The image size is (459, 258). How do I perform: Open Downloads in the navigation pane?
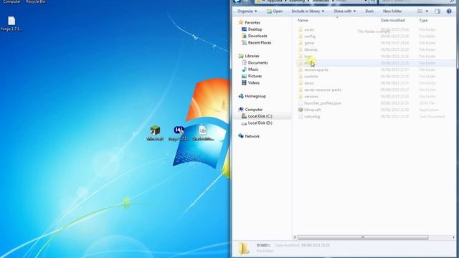(257, 36)
